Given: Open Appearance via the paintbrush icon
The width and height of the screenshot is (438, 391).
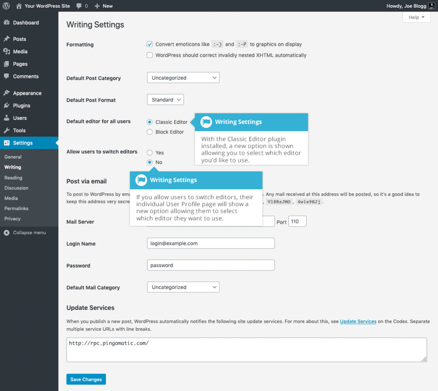Looking at the screenshot, I should click(x=6, y=93).
